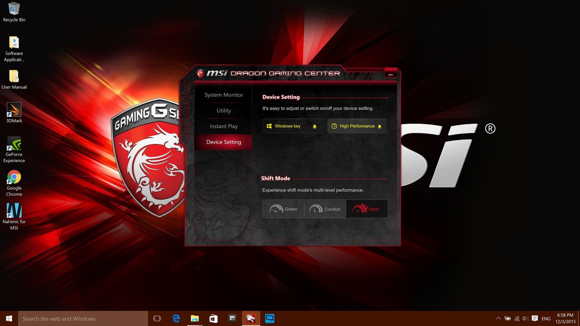The image size is (580, 326).
Task: Open Google Chrome desktop shortcut
Action: tap(14, 183)
